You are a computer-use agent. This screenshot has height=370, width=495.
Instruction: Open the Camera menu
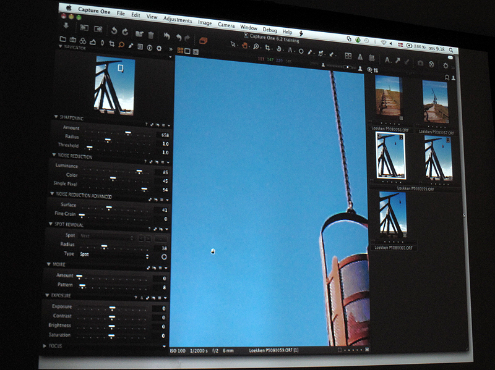tap(226, 25)
